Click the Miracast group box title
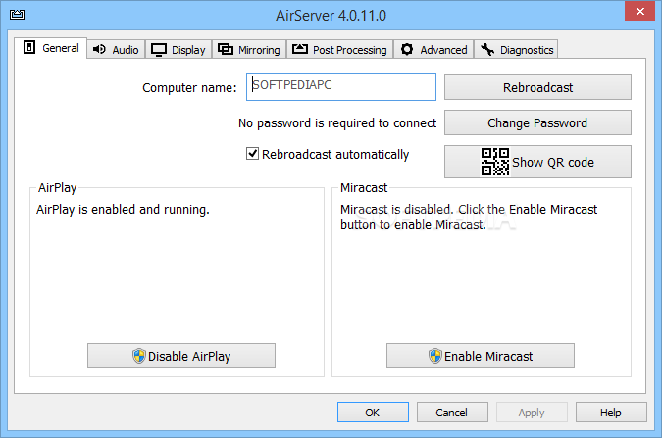Viewport: 662px width, 438px height. pyautogui.click(x=364, y=188)
